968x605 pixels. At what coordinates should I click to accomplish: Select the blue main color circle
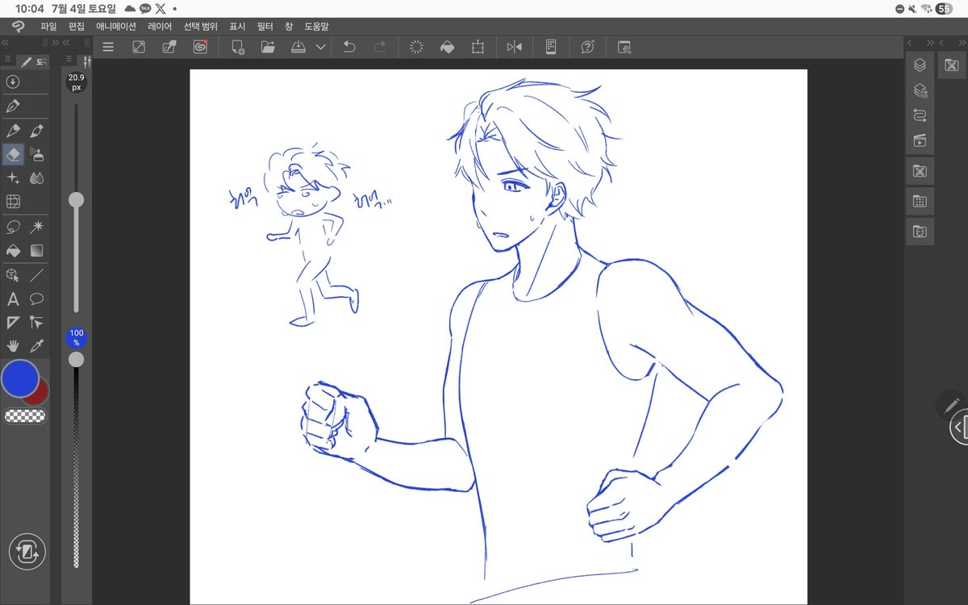pos(20,378)
